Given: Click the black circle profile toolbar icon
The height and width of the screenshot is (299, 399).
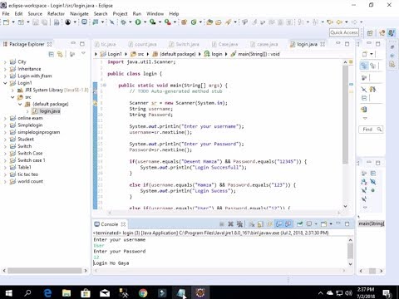Looking at the screenshot, I should 67,22.
